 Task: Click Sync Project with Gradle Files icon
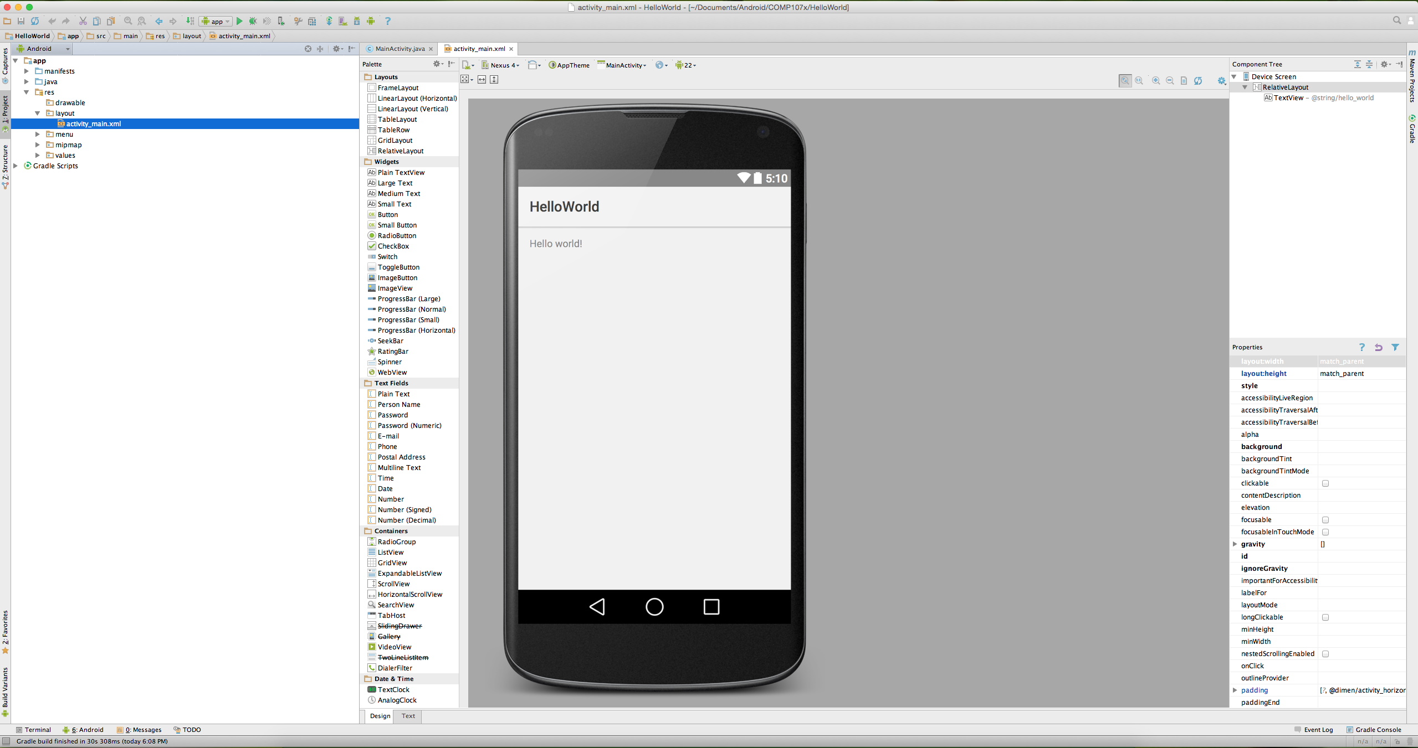coord(329,21)
